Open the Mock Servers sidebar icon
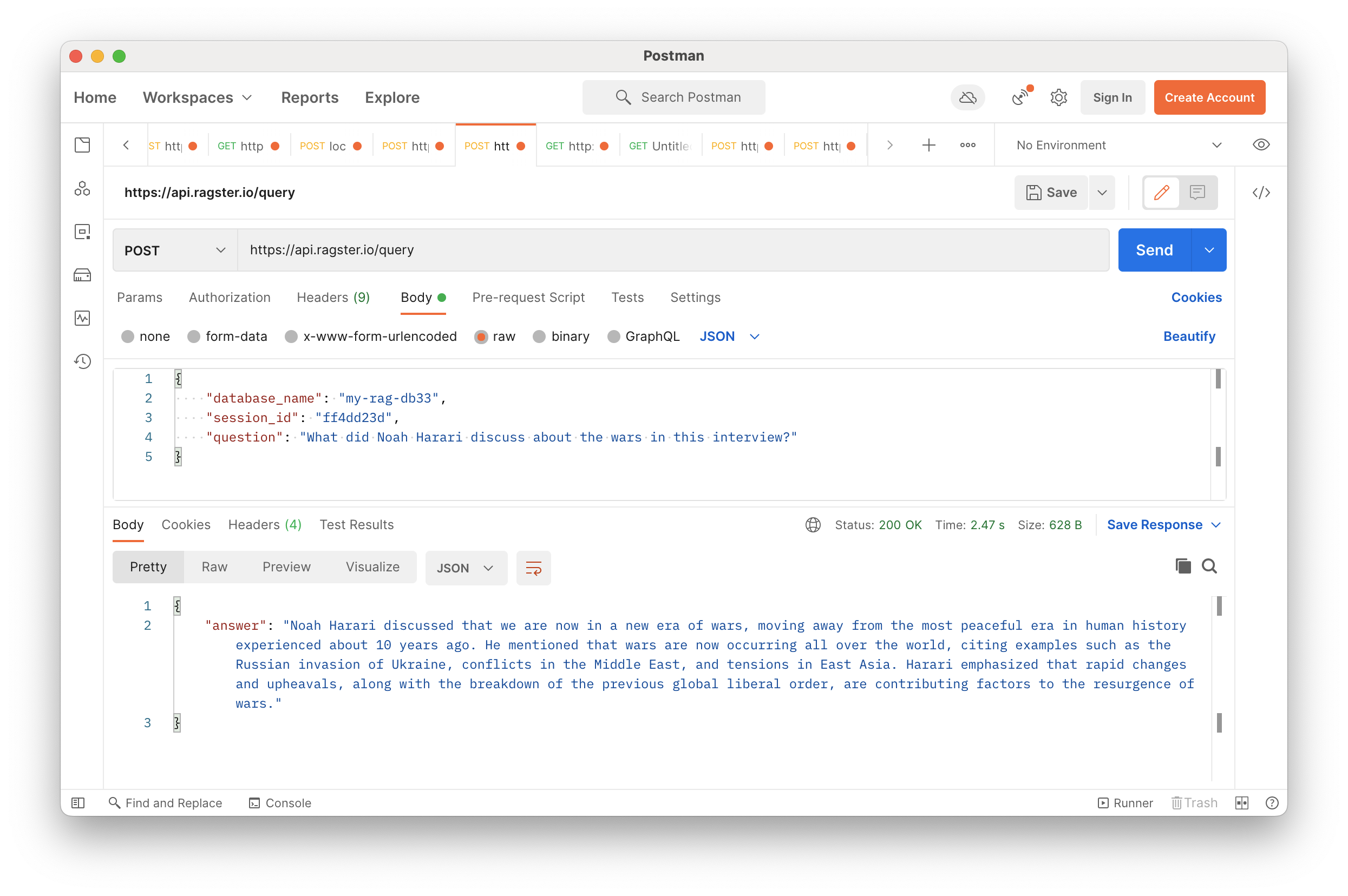 coord(82,275)
